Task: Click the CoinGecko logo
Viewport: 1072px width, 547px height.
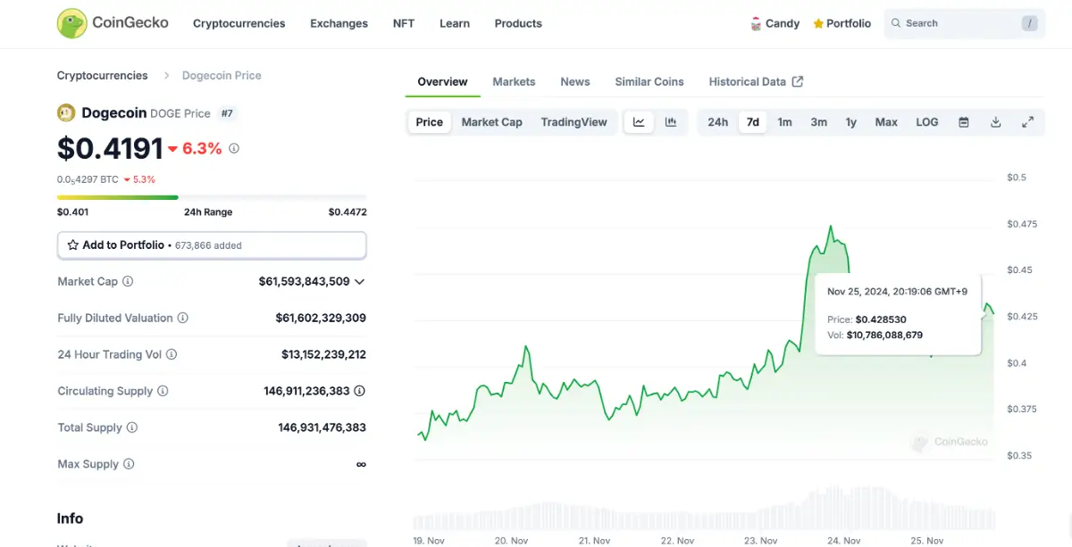Action: tap(112, 22)
